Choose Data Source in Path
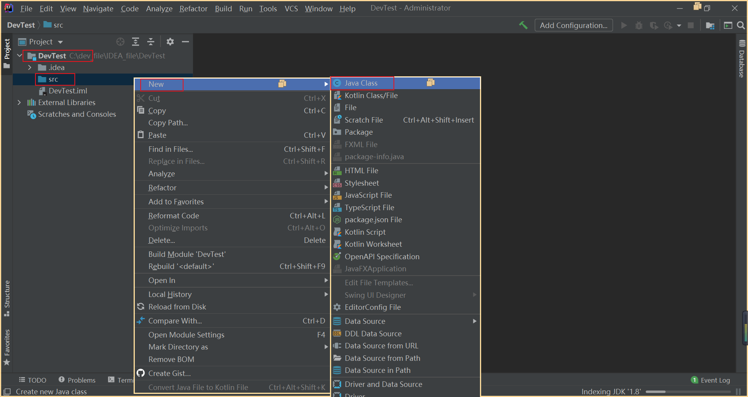Image resolution: width=748 pixels, height=397 pixels. (x=406, y=370)
